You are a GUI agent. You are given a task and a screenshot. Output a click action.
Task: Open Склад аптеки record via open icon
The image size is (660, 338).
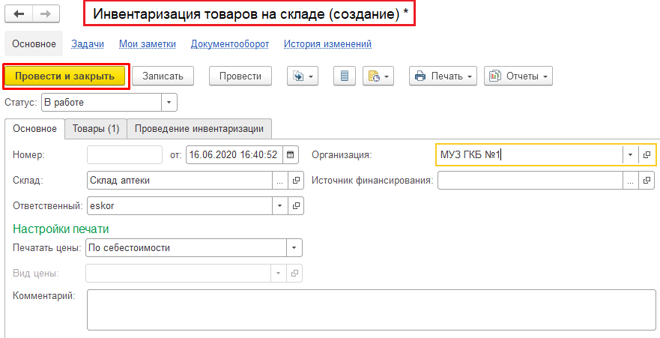[x=296, y=180]
